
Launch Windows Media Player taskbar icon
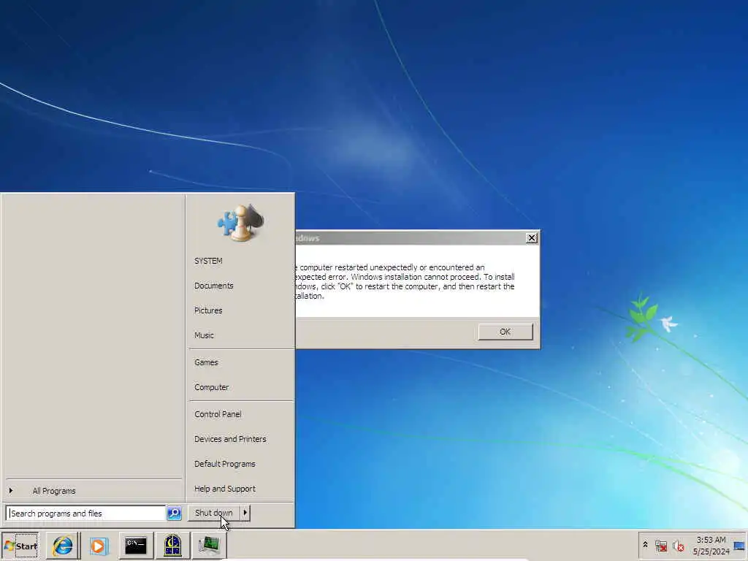99,545
